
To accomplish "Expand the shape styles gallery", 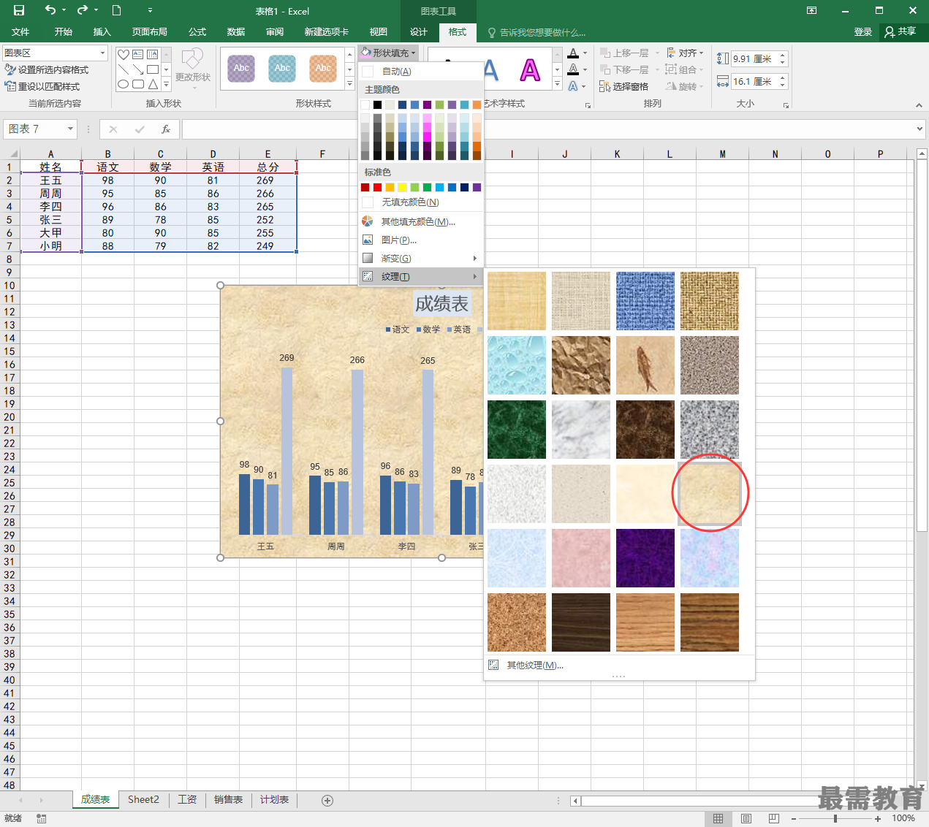I will tap(349, 84).
